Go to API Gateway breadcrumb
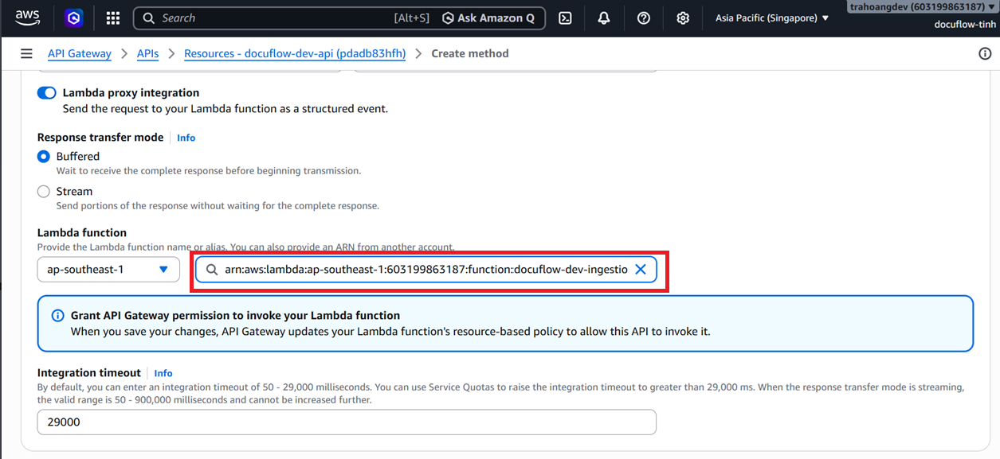The image size is (1000, 459). [80, 53]
